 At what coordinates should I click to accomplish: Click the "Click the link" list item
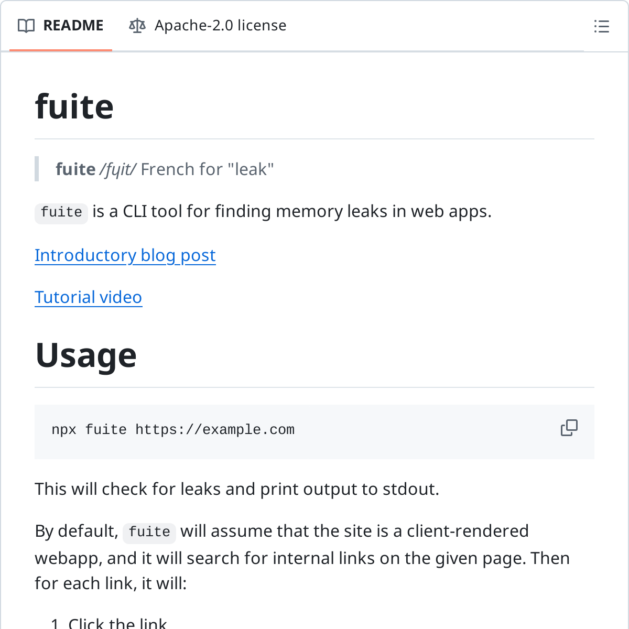[x=117, y=623]
